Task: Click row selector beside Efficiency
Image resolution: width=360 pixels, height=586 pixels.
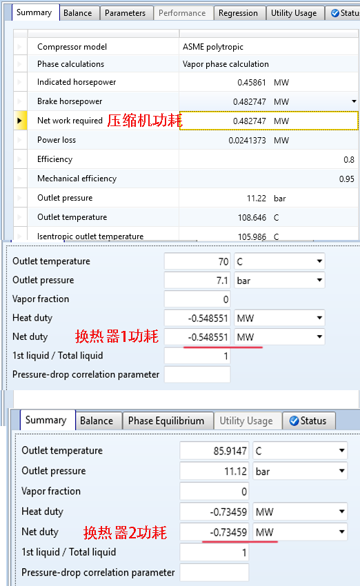Action: pos(20,159)
